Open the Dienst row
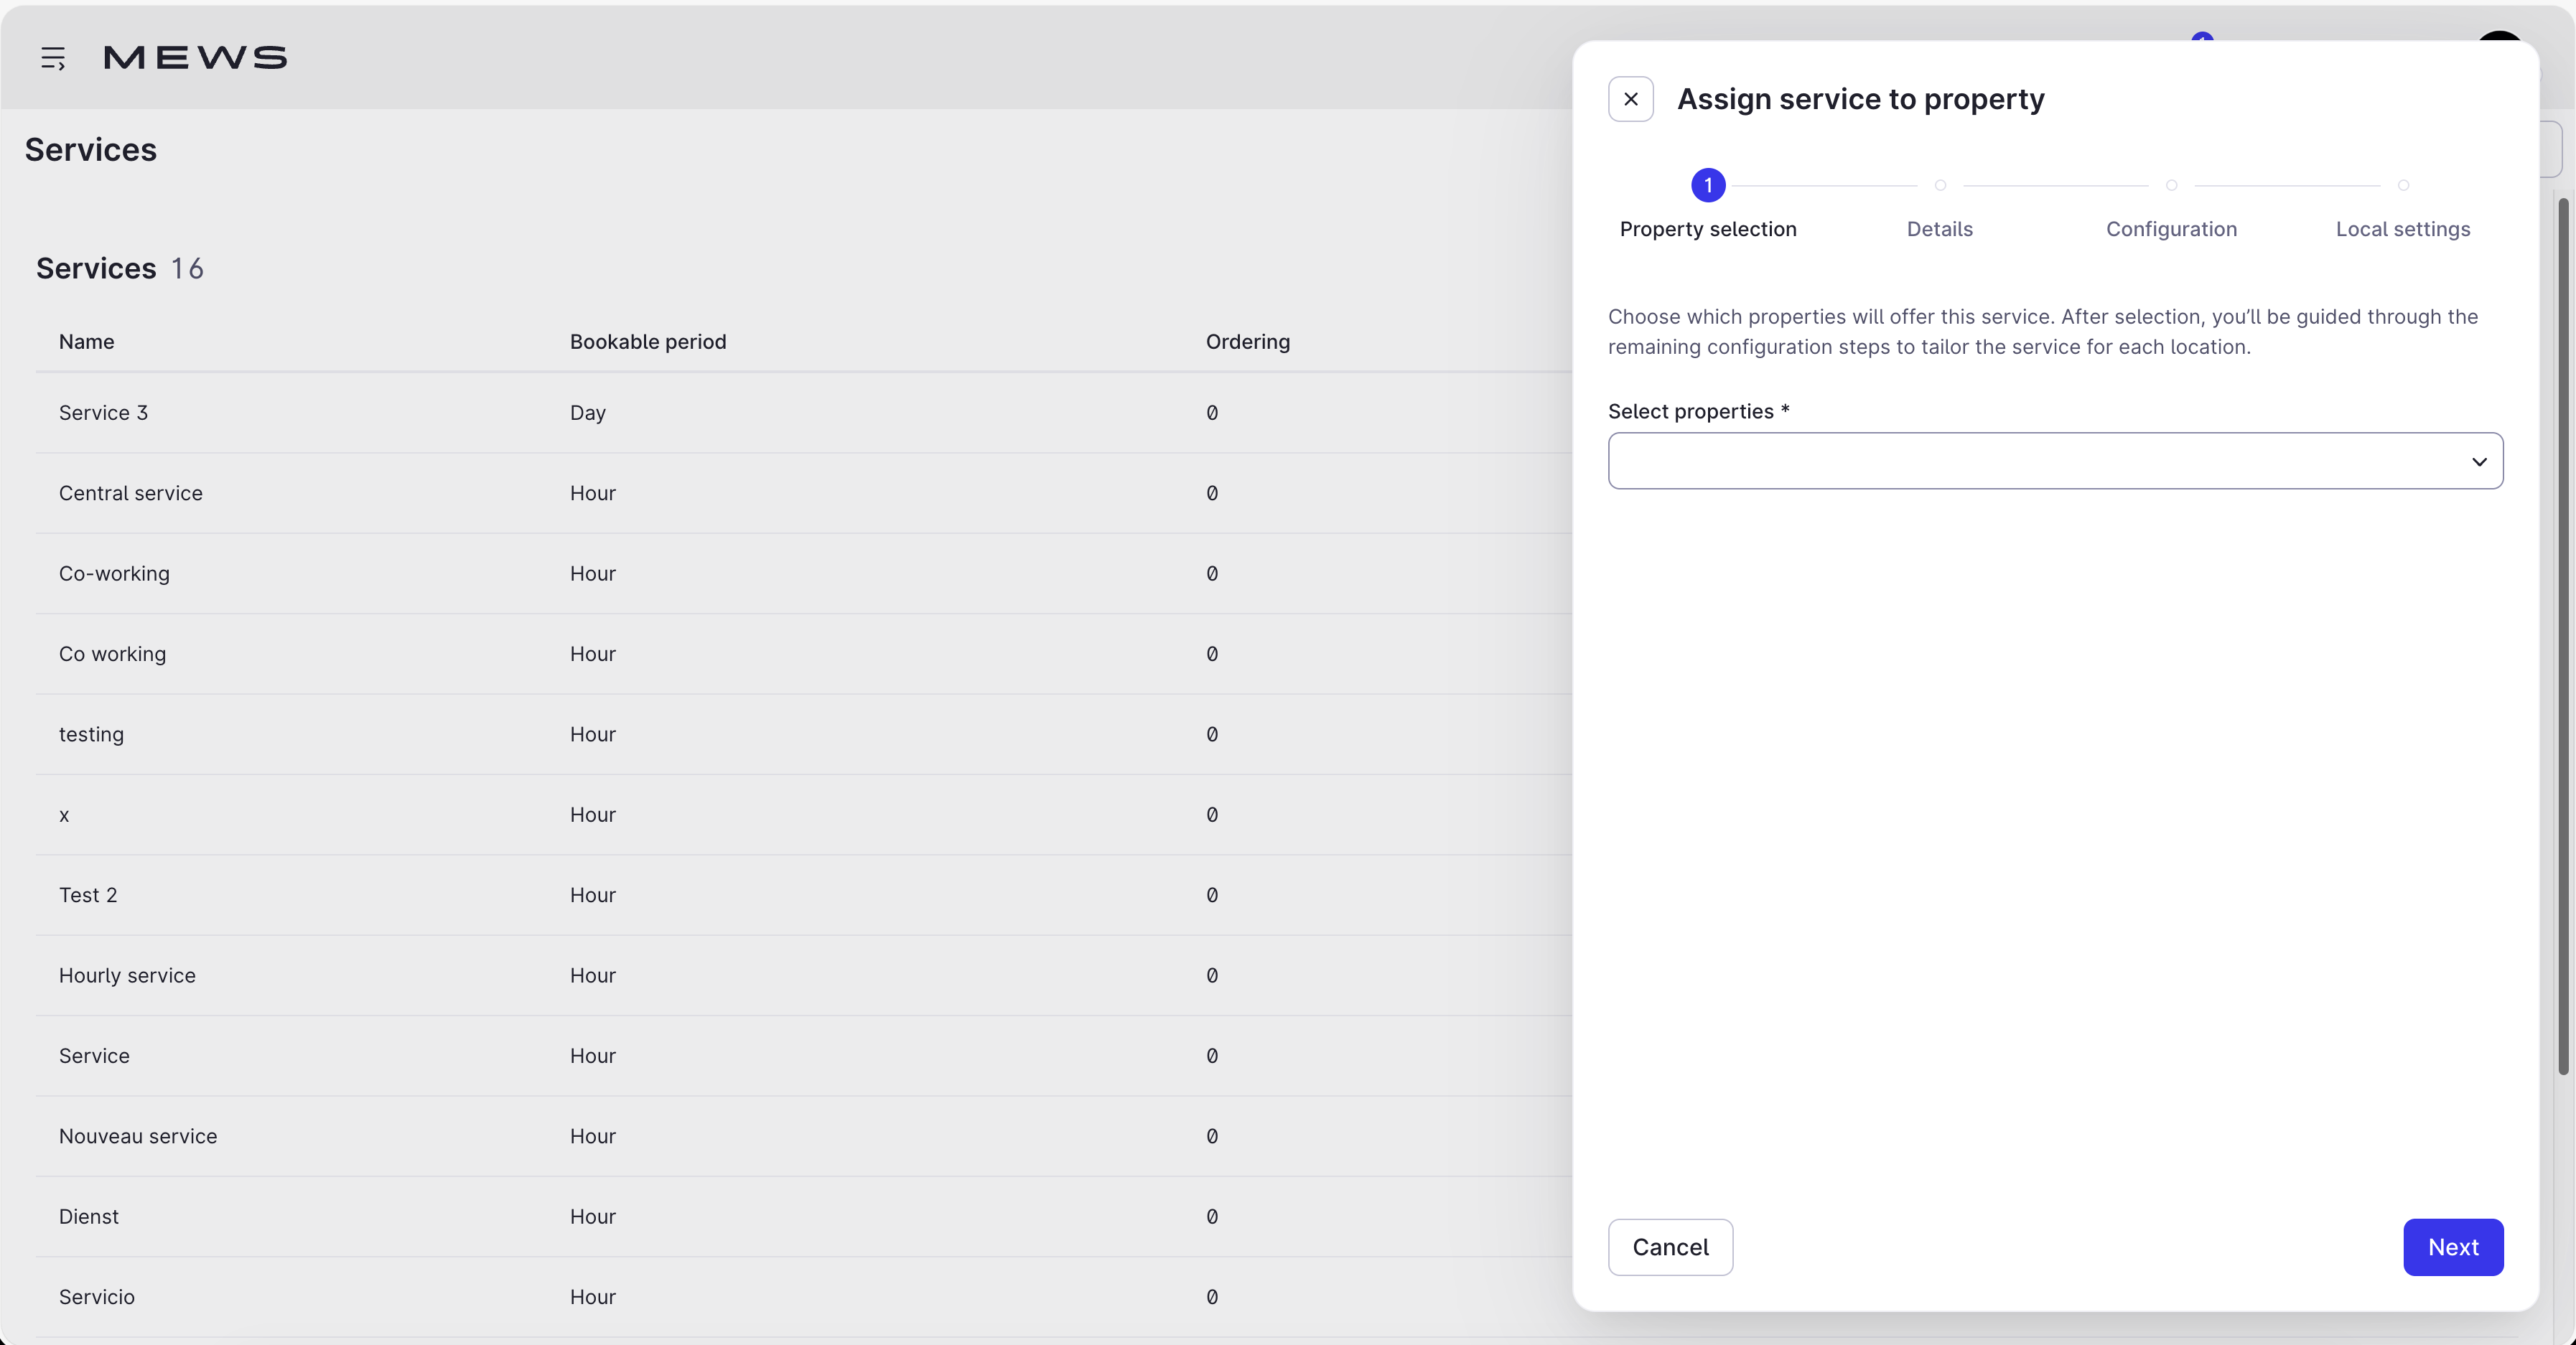The height and width of the screenshot is (1345, 2576). 804,1216
